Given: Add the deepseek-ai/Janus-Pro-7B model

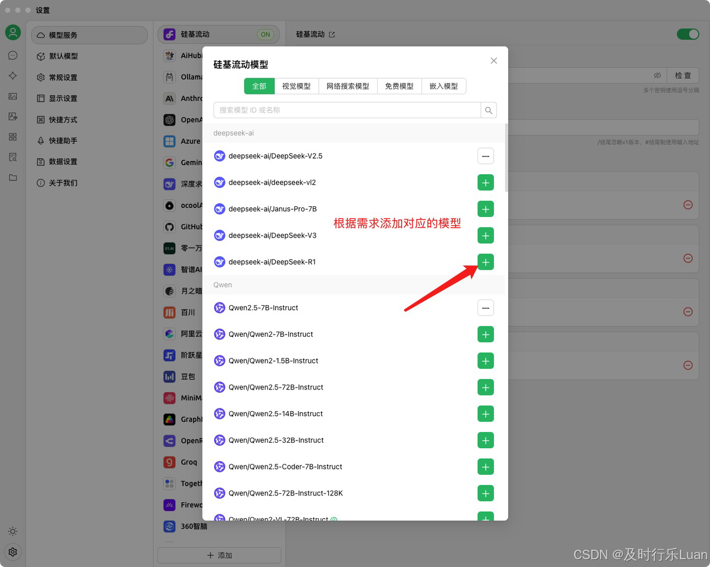Looking at the screenshot, I should click(x=485, y=209).
